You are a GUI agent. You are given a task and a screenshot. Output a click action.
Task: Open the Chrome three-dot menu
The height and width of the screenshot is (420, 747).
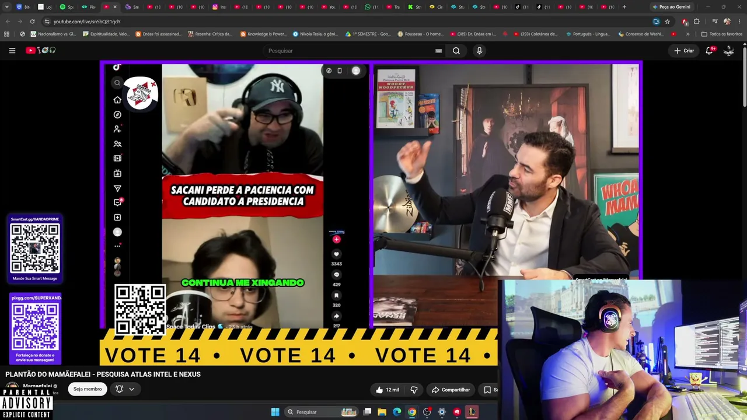pyautogui.click(x=739, y=22)
